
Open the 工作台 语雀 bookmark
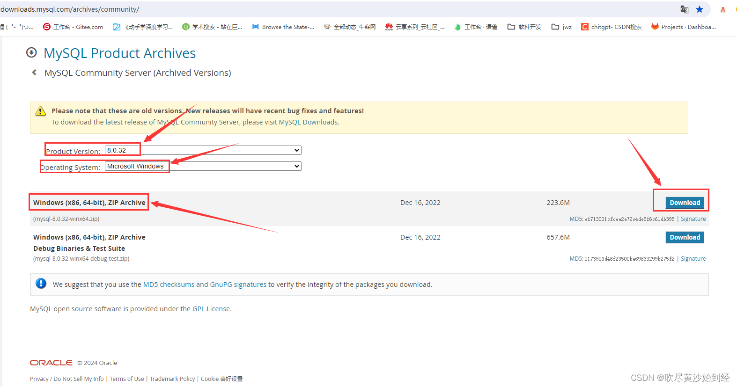[x=476, y=27]
